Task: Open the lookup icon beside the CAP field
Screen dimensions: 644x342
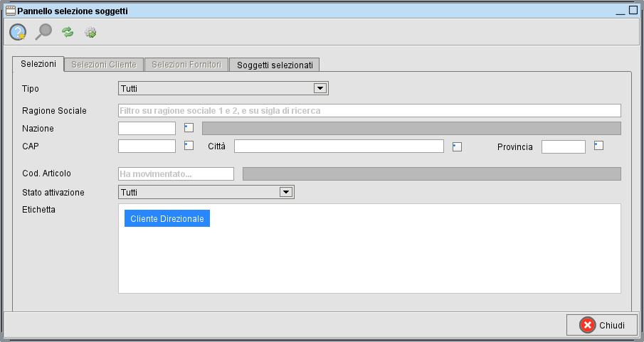Action: (x=189, y=145)
